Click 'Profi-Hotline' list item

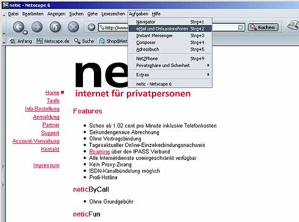click(x=103, y=177)
